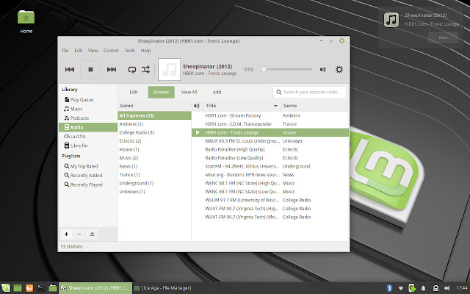Open Recently Added playlist
Screen dimensions: 470x294
click(88, 175)
